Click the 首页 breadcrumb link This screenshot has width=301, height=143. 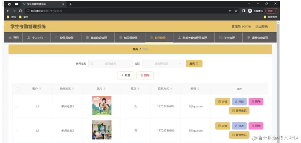(135, 49)
